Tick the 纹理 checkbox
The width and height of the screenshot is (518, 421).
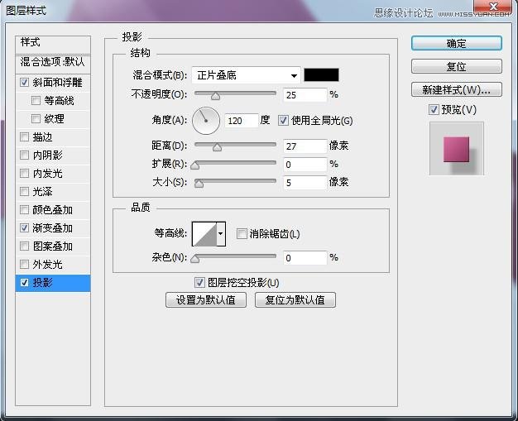(x=36, y=118)
